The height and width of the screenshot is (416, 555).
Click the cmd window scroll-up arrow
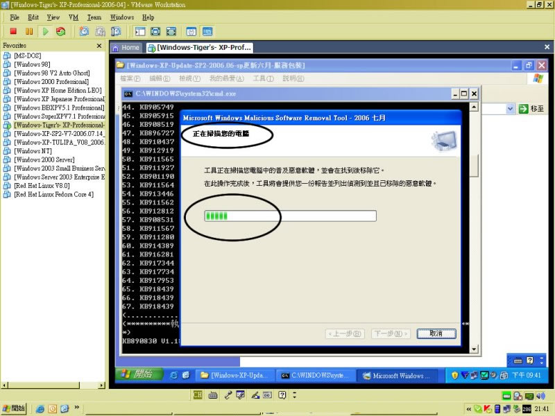coord(474,107)
